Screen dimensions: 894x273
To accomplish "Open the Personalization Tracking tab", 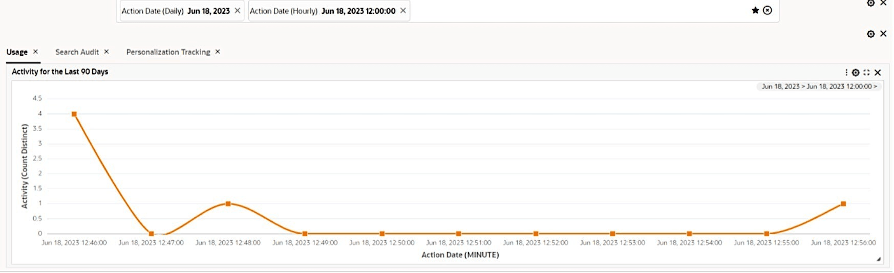I will (168, 52).
